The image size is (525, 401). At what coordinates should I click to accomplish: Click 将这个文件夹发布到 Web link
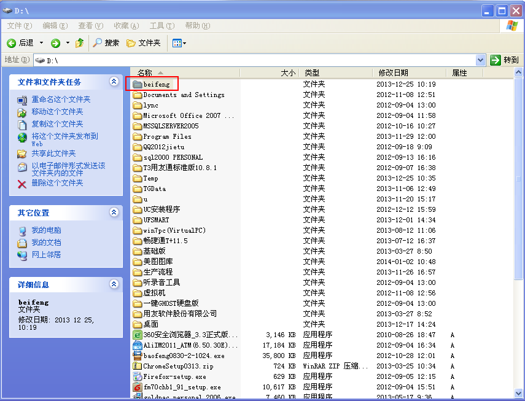click(64, 139)
